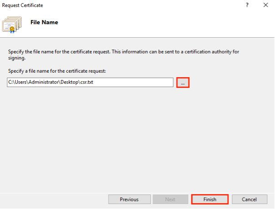Click the question mark help icon
This screenshot has width=275, height=209.
coord(247,5)
